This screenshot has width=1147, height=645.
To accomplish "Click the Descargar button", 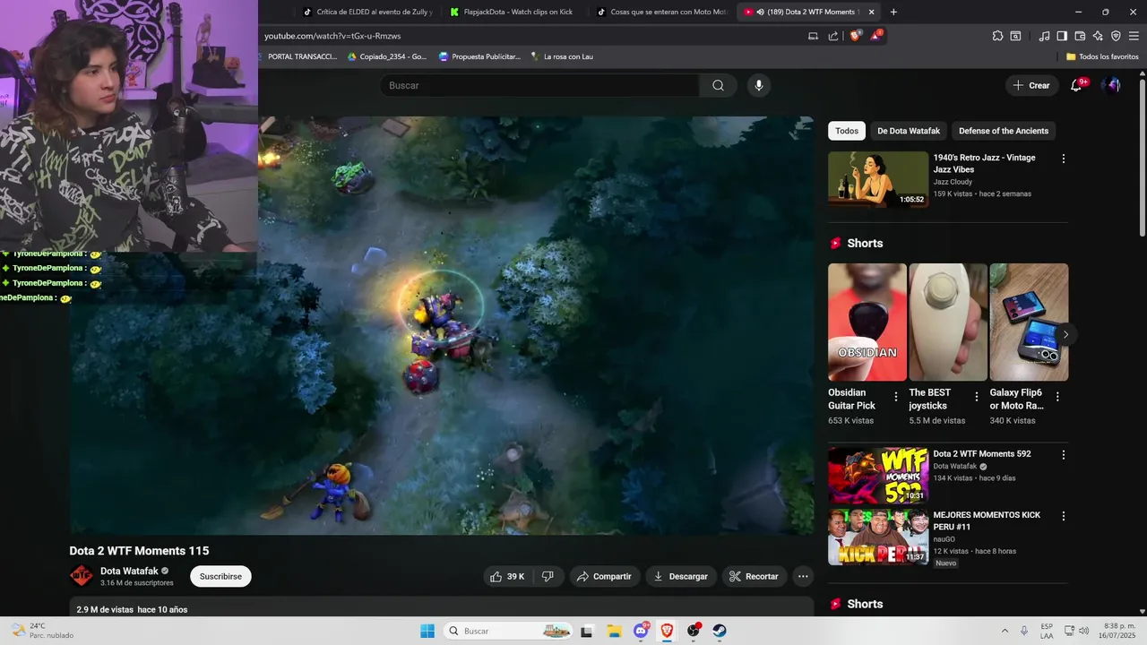I will point(681,576).
